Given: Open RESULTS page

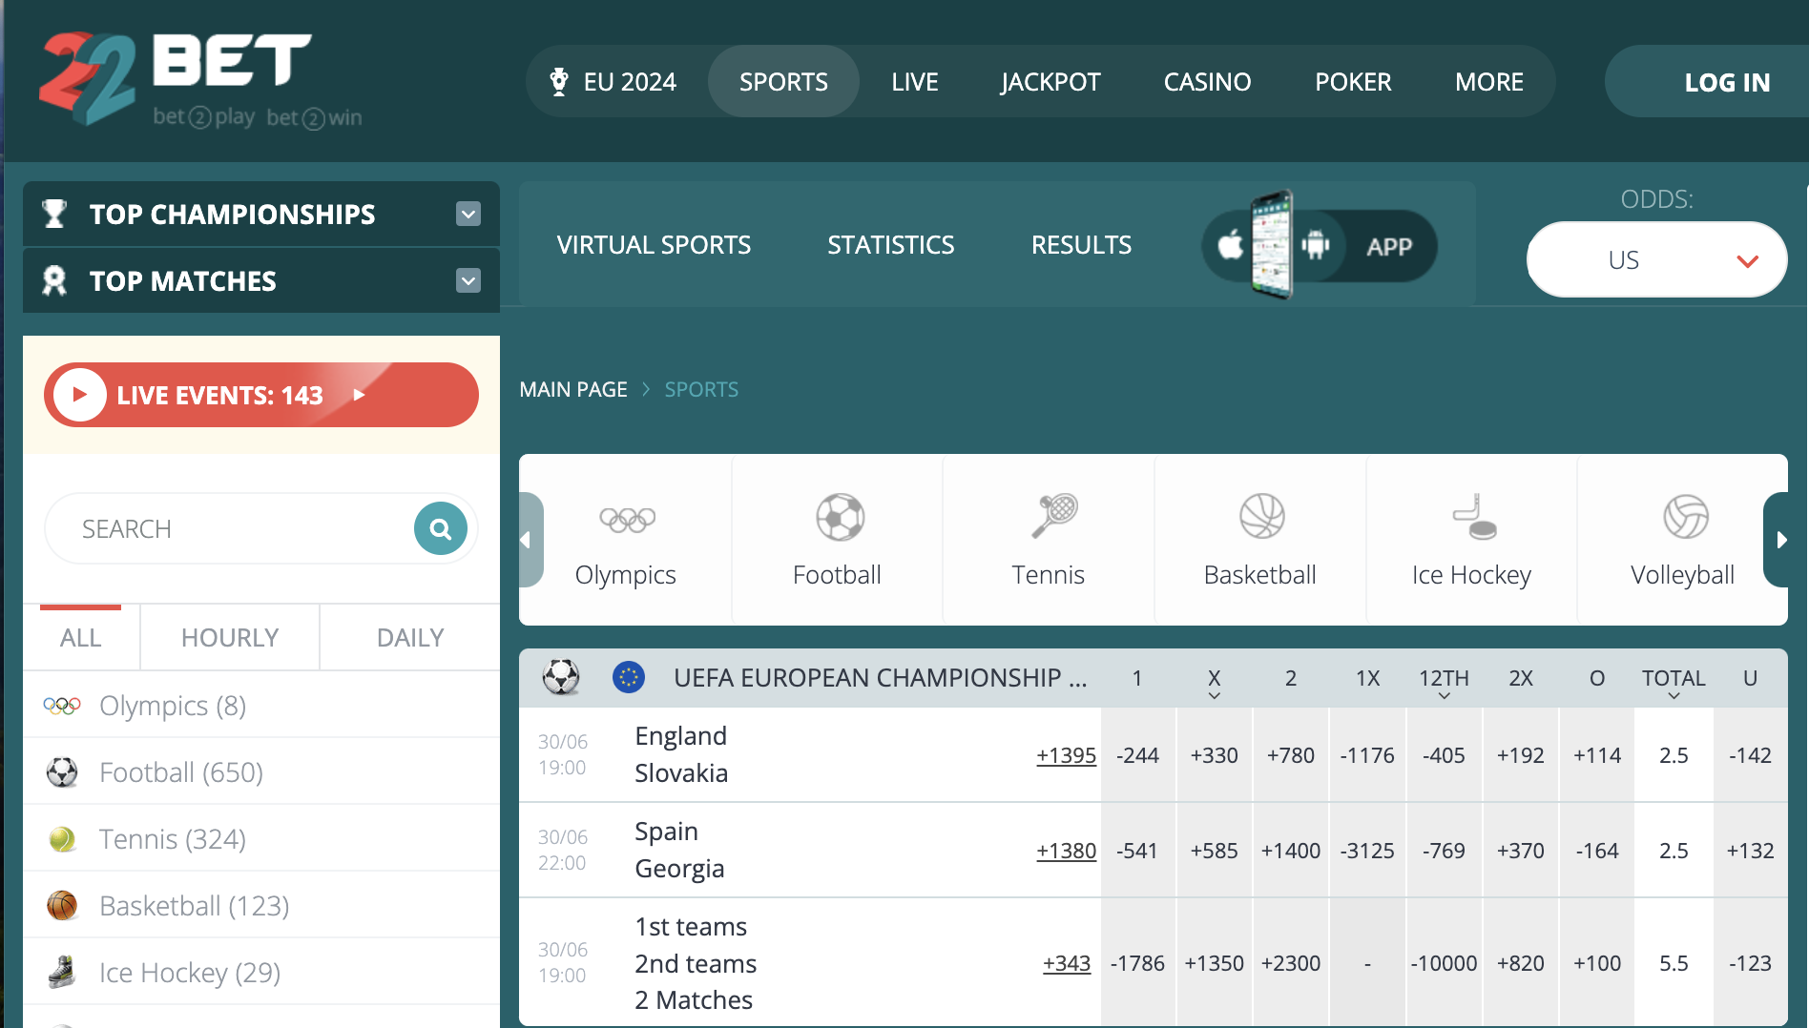Looking at the screenshot, I should (1081, 245).
